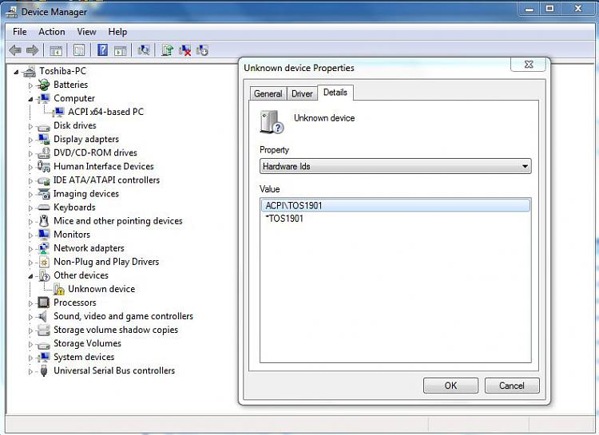This screenshot has height=435, width=599.
Task: Minimize the Device Manager window
Action: coord(529,9)
